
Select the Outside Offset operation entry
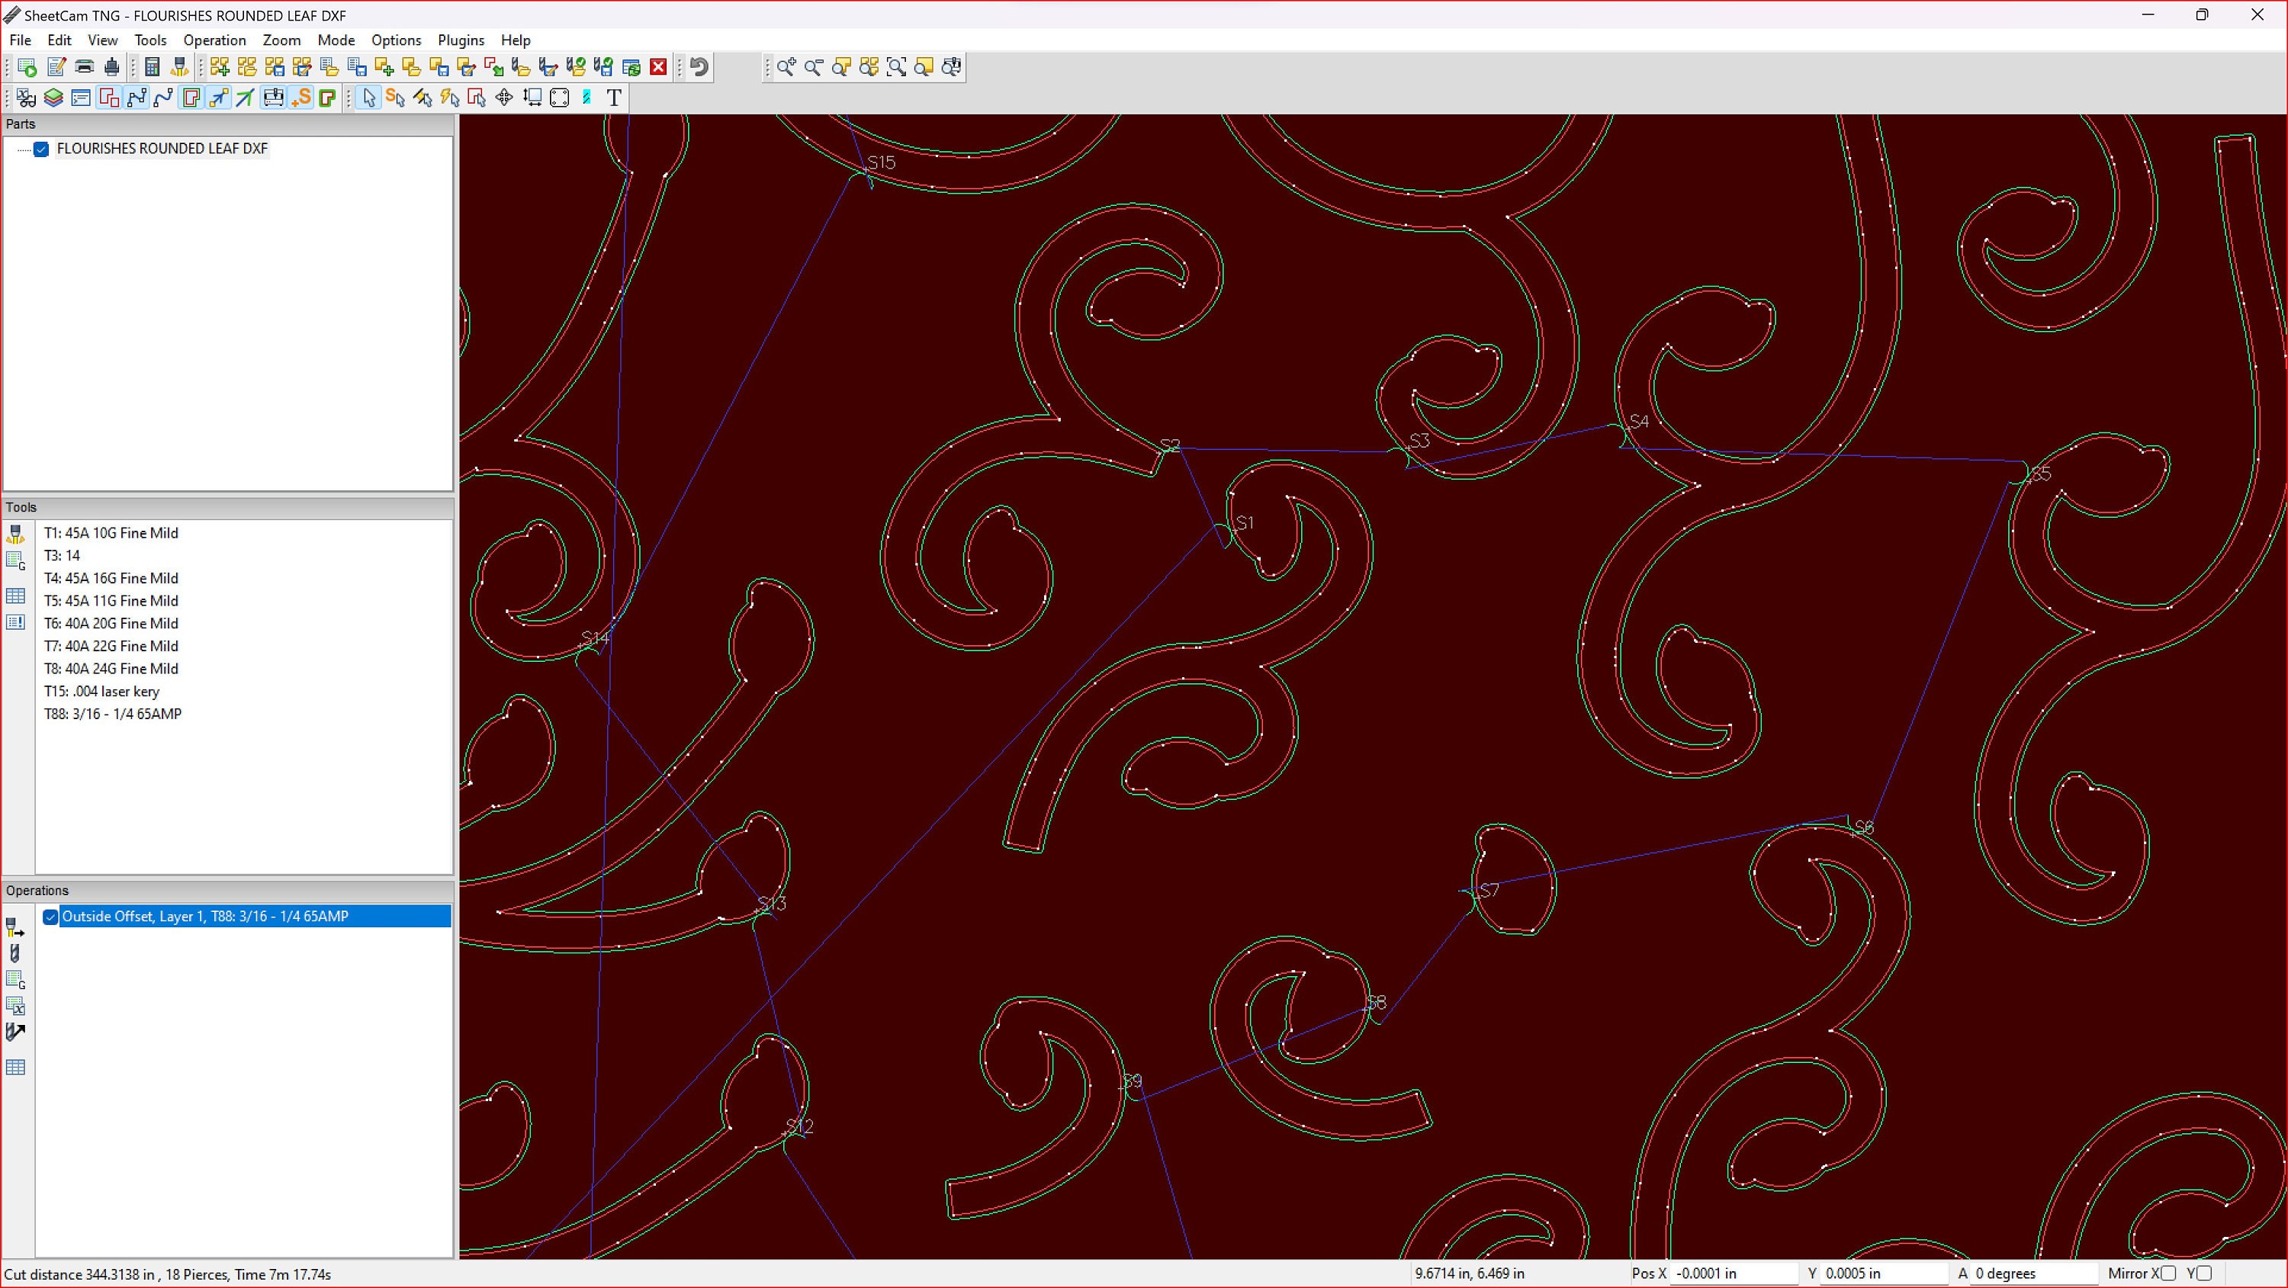coord(204,916)
